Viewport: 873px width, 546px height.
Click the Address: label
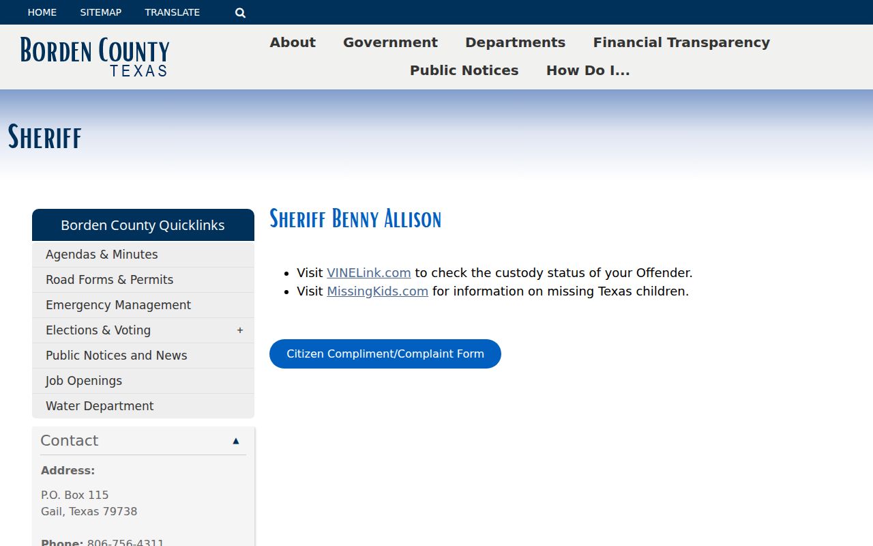point(68,470)
